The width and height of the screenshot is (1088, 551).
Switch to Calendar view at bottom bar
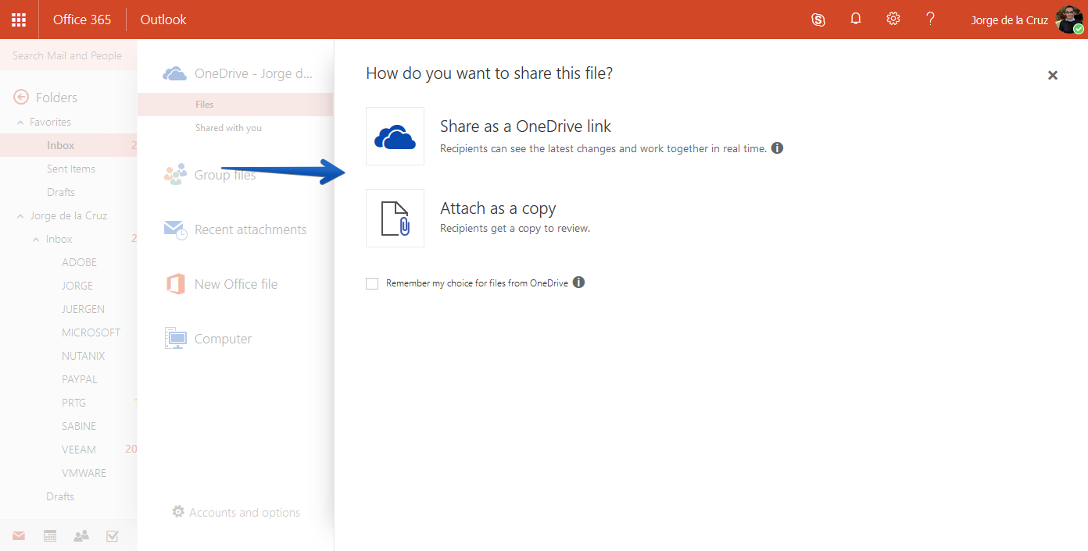click(50, 535)
